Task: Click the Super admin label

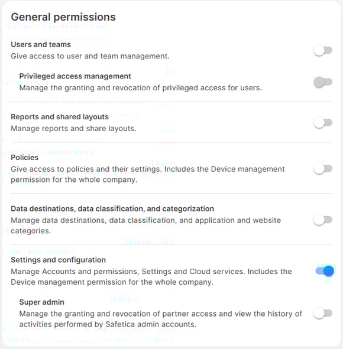Action: [41, 302]
